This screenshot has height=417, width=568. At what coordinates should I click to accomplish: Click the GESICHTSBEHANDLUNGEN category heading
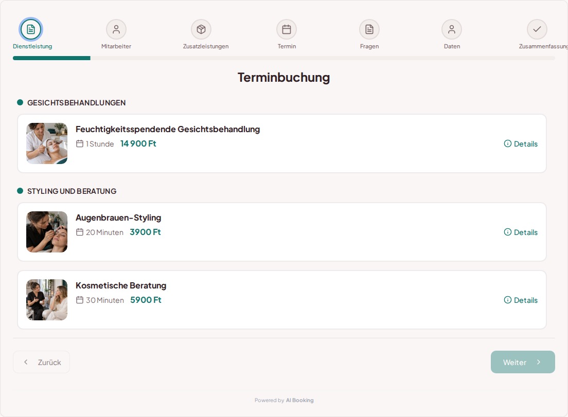tap(77, 103)
